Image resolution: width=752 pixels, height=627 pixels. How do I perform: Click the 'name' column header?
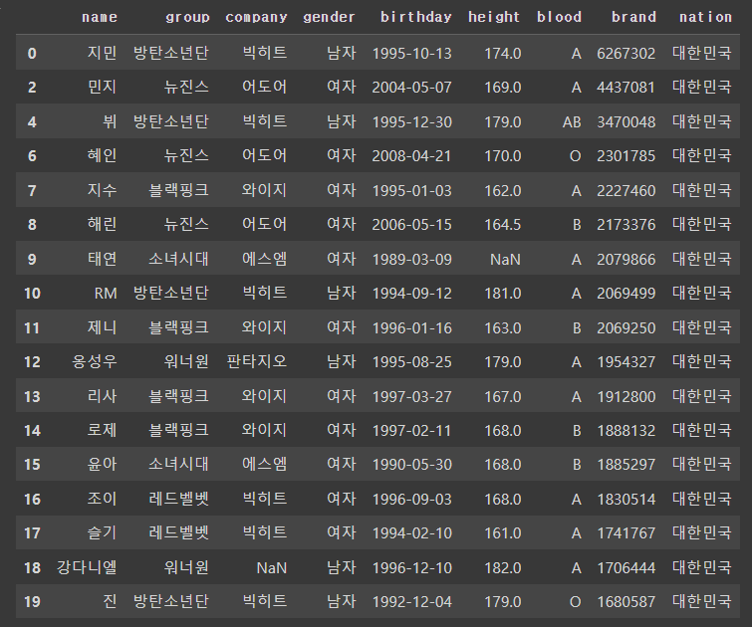tap(100, 17)
